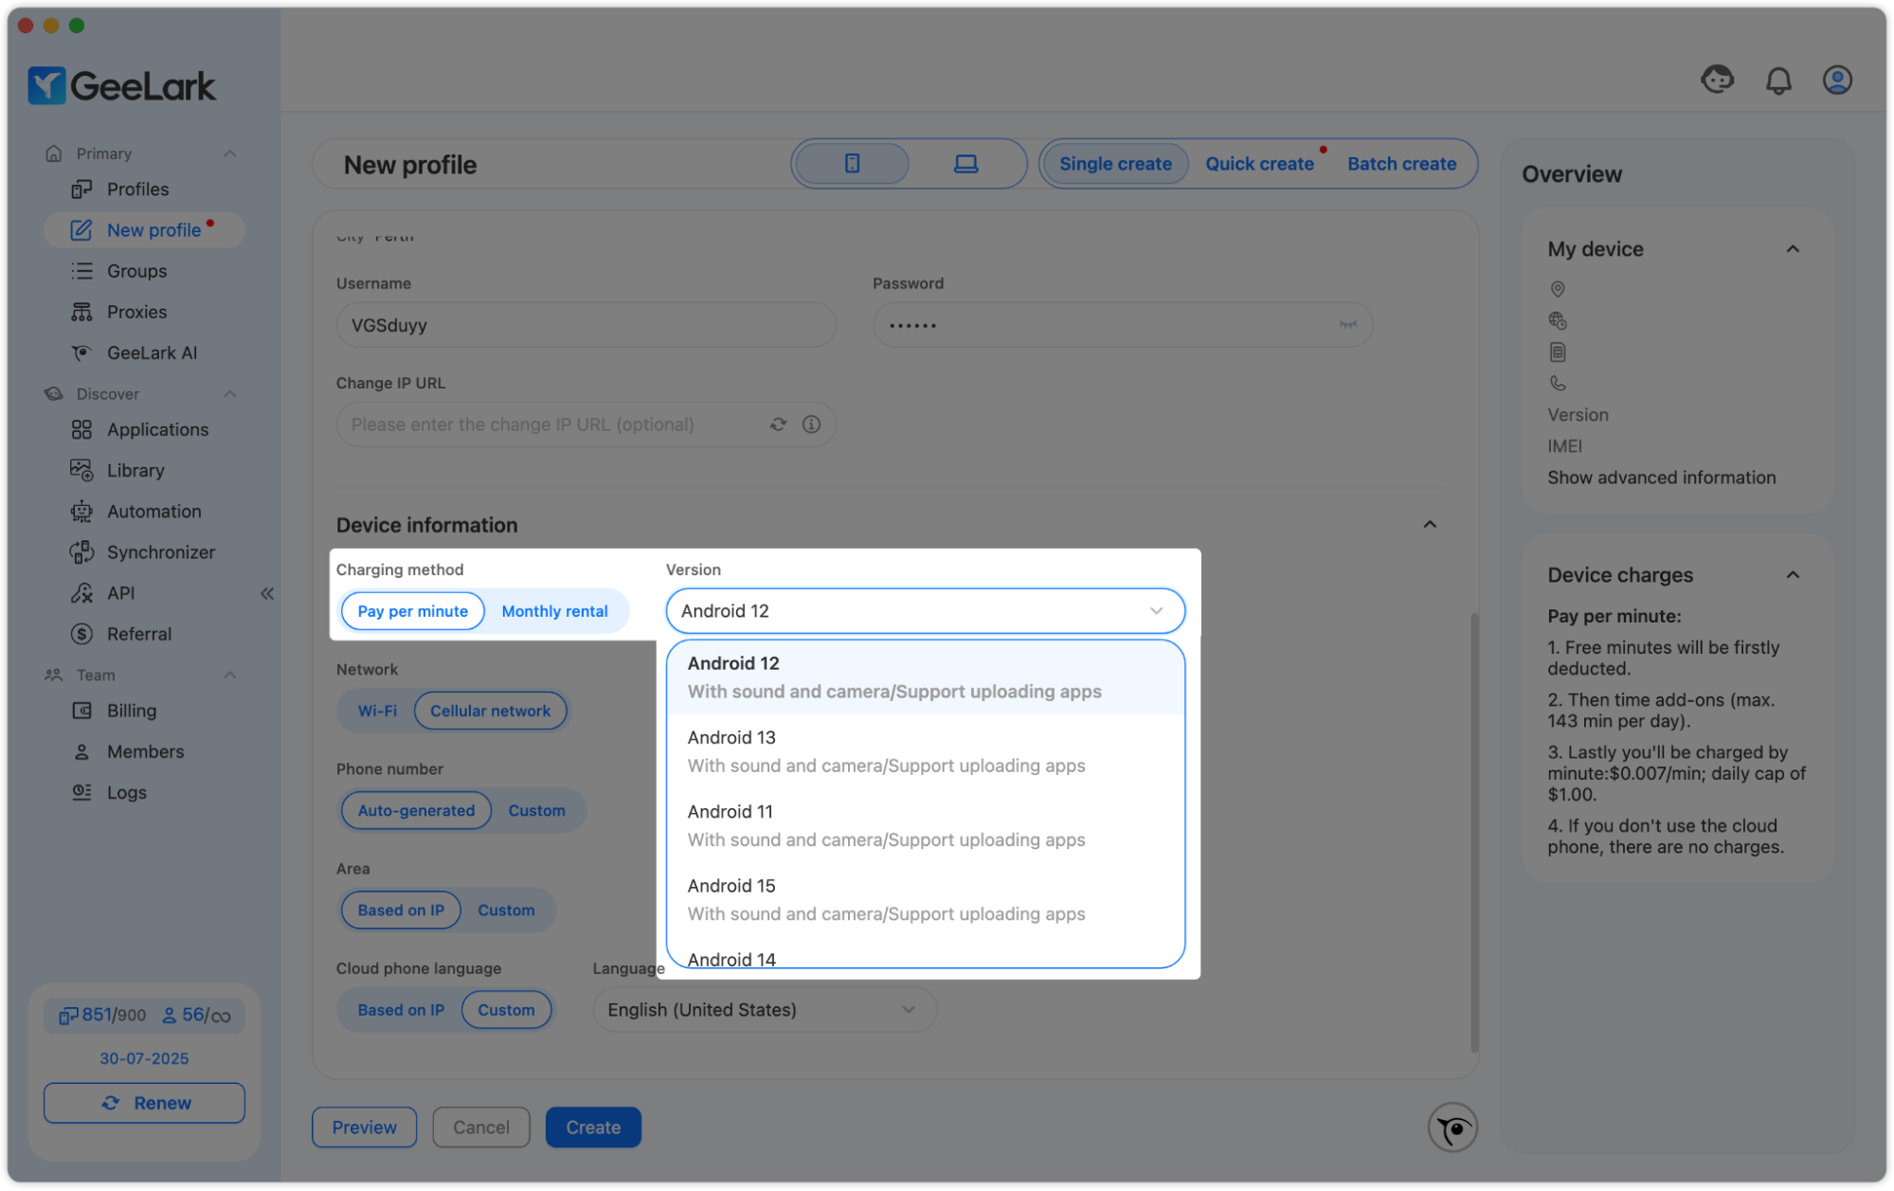Click the GeeLark AI sidebar icon
The width and height of the screenshot is (1894, 1191).
coord(81,352)
